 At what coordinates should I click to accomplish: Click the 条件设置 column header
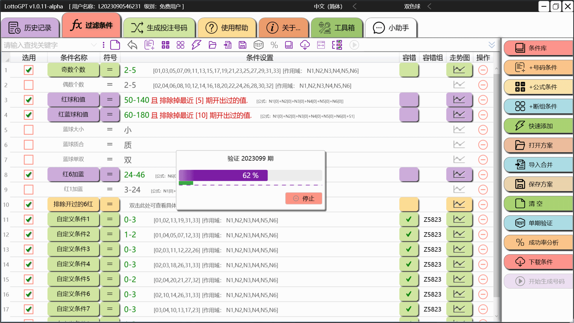(x=259, y=57)
